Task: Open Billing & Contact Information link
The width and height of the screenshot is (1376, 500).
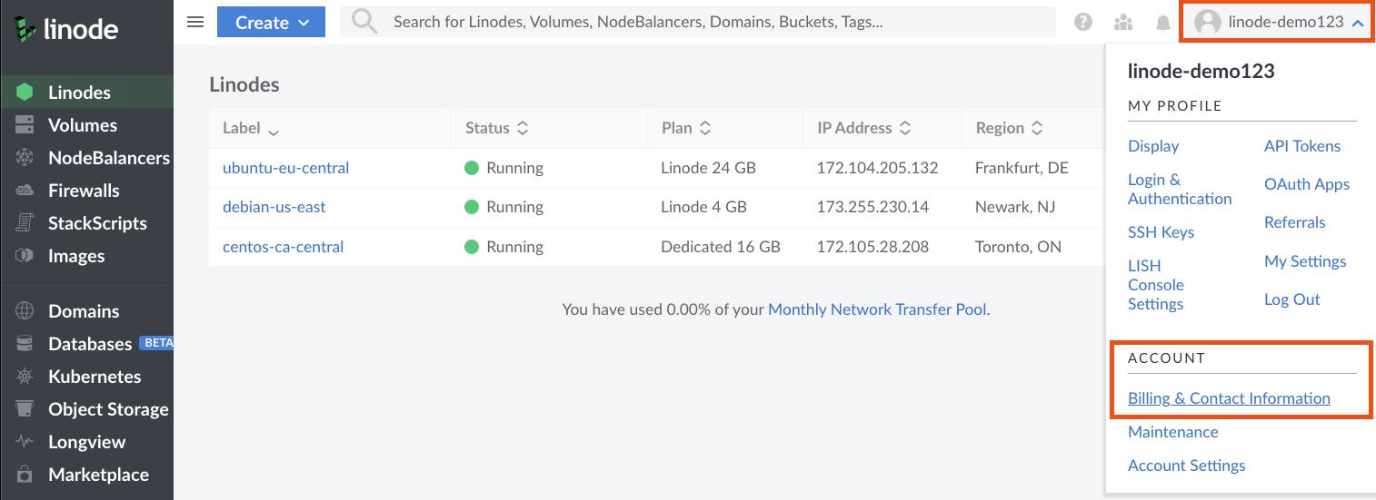Action: 1228,398
